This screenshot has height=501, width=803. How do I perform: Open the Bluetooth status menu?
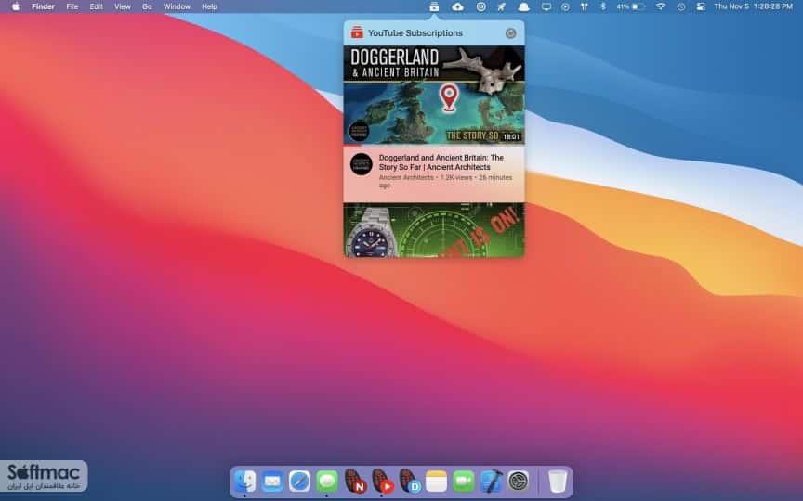(603, 6)
